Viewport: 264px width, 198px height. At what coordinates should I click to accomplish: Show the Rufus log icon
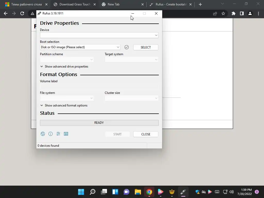pos(66,134)
